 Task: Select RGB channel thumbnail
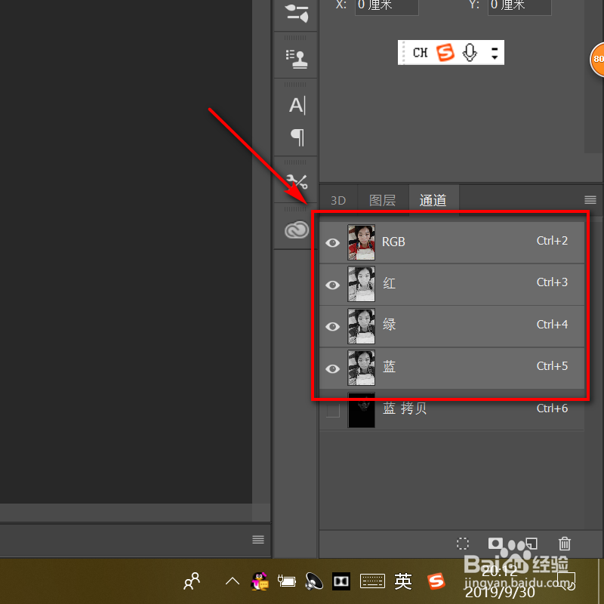coord(361,242)
